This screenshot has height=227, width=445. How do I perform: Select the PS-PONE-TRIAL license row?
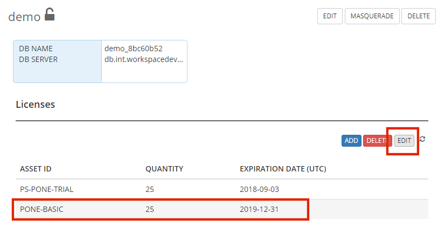[222, 189]
